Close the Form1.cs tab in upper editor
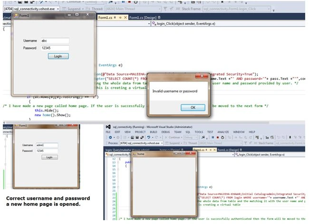The image size is (309, 224). click(x=125, y=18)
